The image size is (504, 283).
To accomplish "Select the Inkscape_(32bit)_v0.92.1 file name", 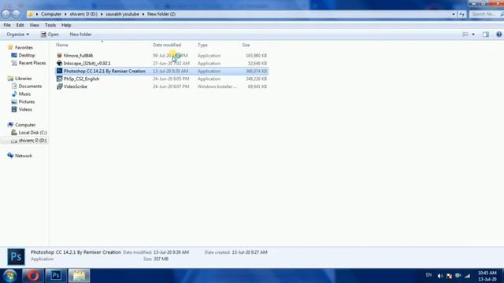I will pos(87,63).
